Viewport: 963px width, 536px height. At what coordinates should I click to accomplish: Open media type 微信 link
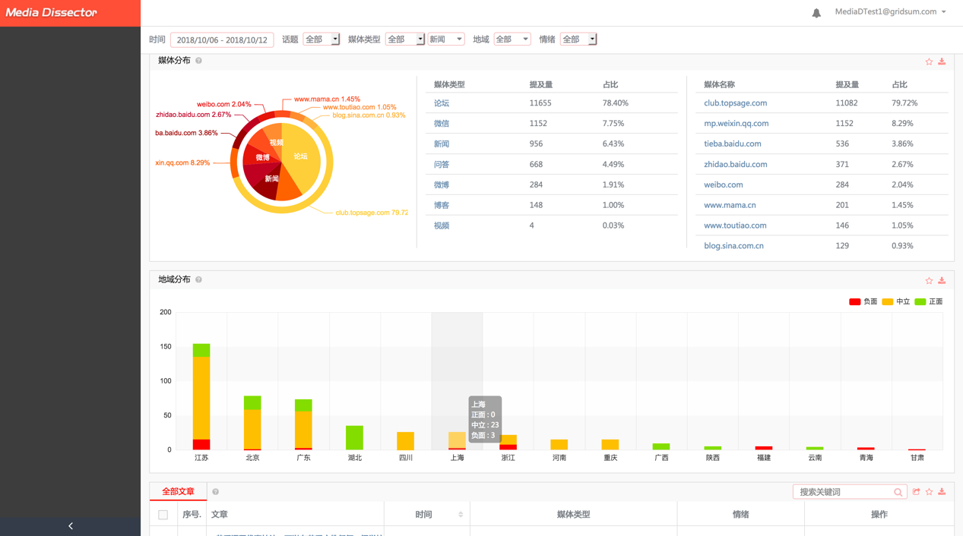click(x=442, y=124)
